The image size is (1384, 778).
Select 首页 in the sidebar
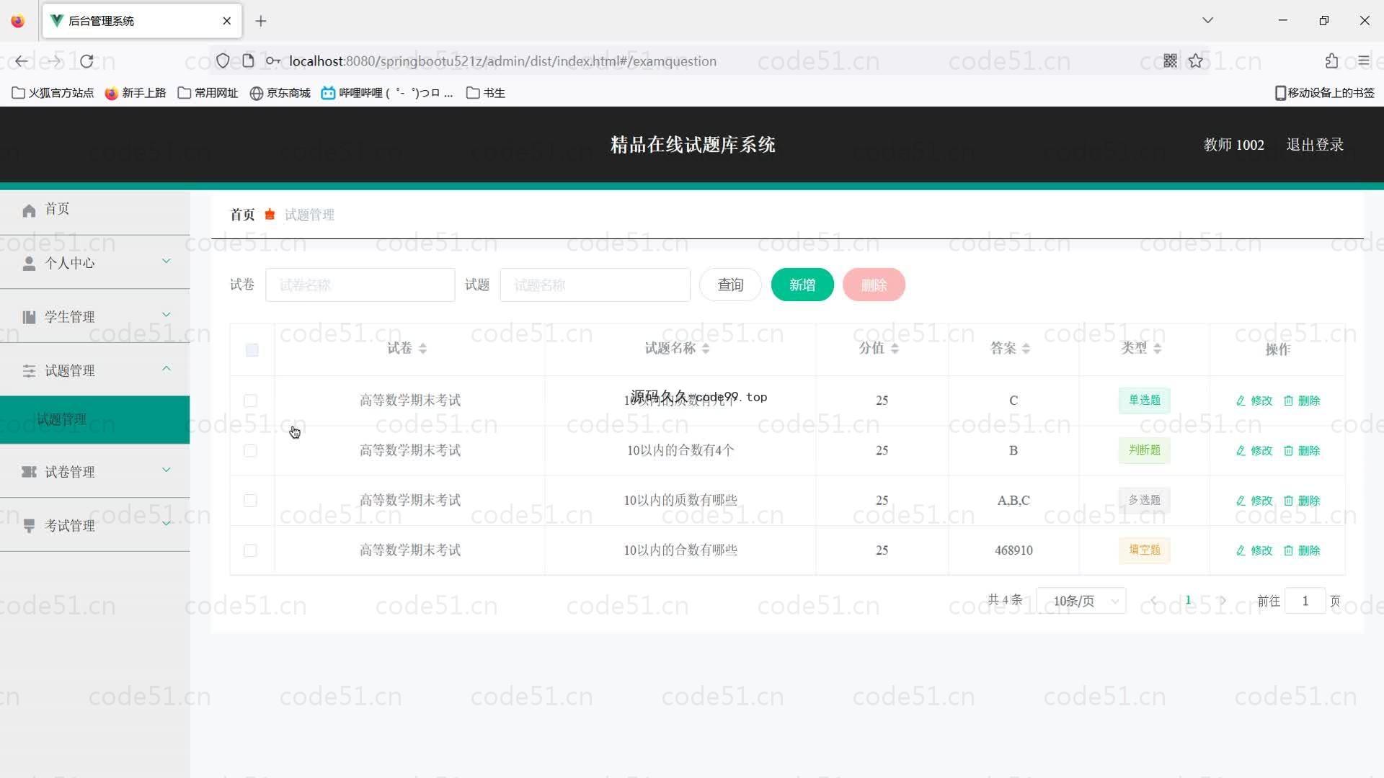point(94,210)
